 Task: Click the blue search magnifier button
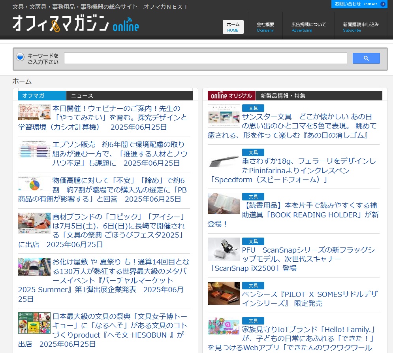[x=366, y=58]
